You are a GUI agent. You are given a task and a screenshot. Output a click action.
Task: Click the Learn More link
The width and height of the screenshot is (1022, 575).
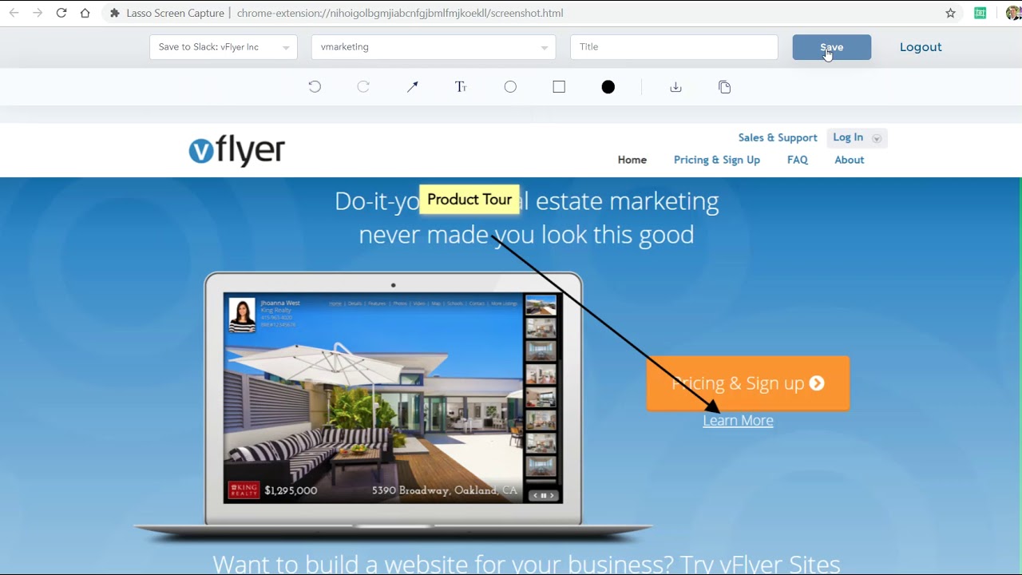(x=738, y=420)
